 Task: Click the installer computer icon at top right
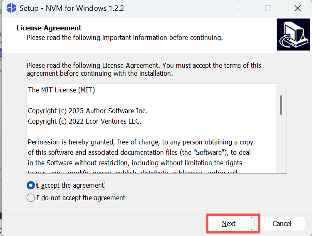[293, 35]
